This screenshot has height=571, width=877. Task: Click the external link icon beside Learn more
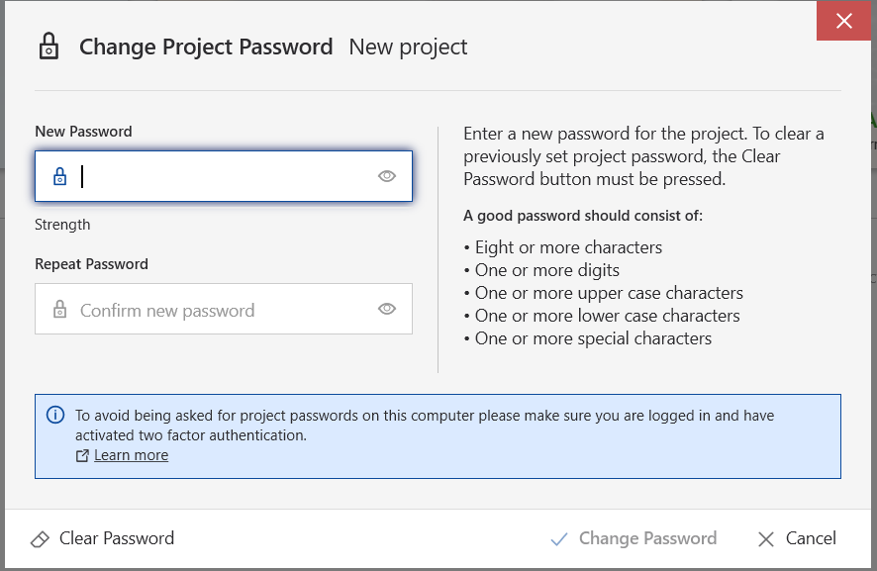[82, 456]
